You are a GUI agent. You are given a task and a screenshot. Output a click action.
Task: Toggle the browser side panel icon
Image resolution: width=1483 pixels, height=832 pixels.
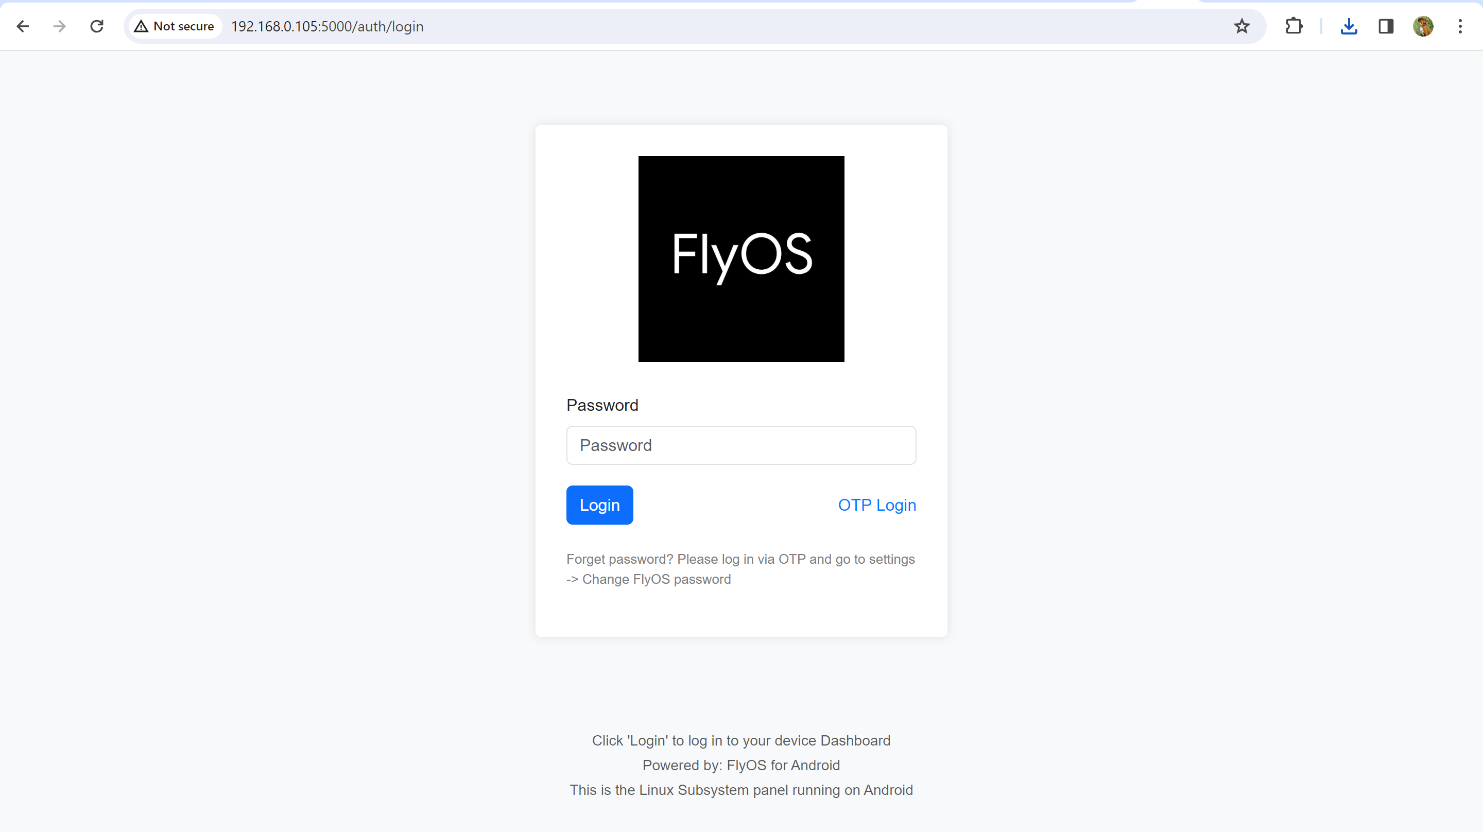pyautogui.click(x=1386, y=26)
